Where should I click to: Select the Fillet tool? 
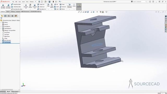(x=48, y=5)
